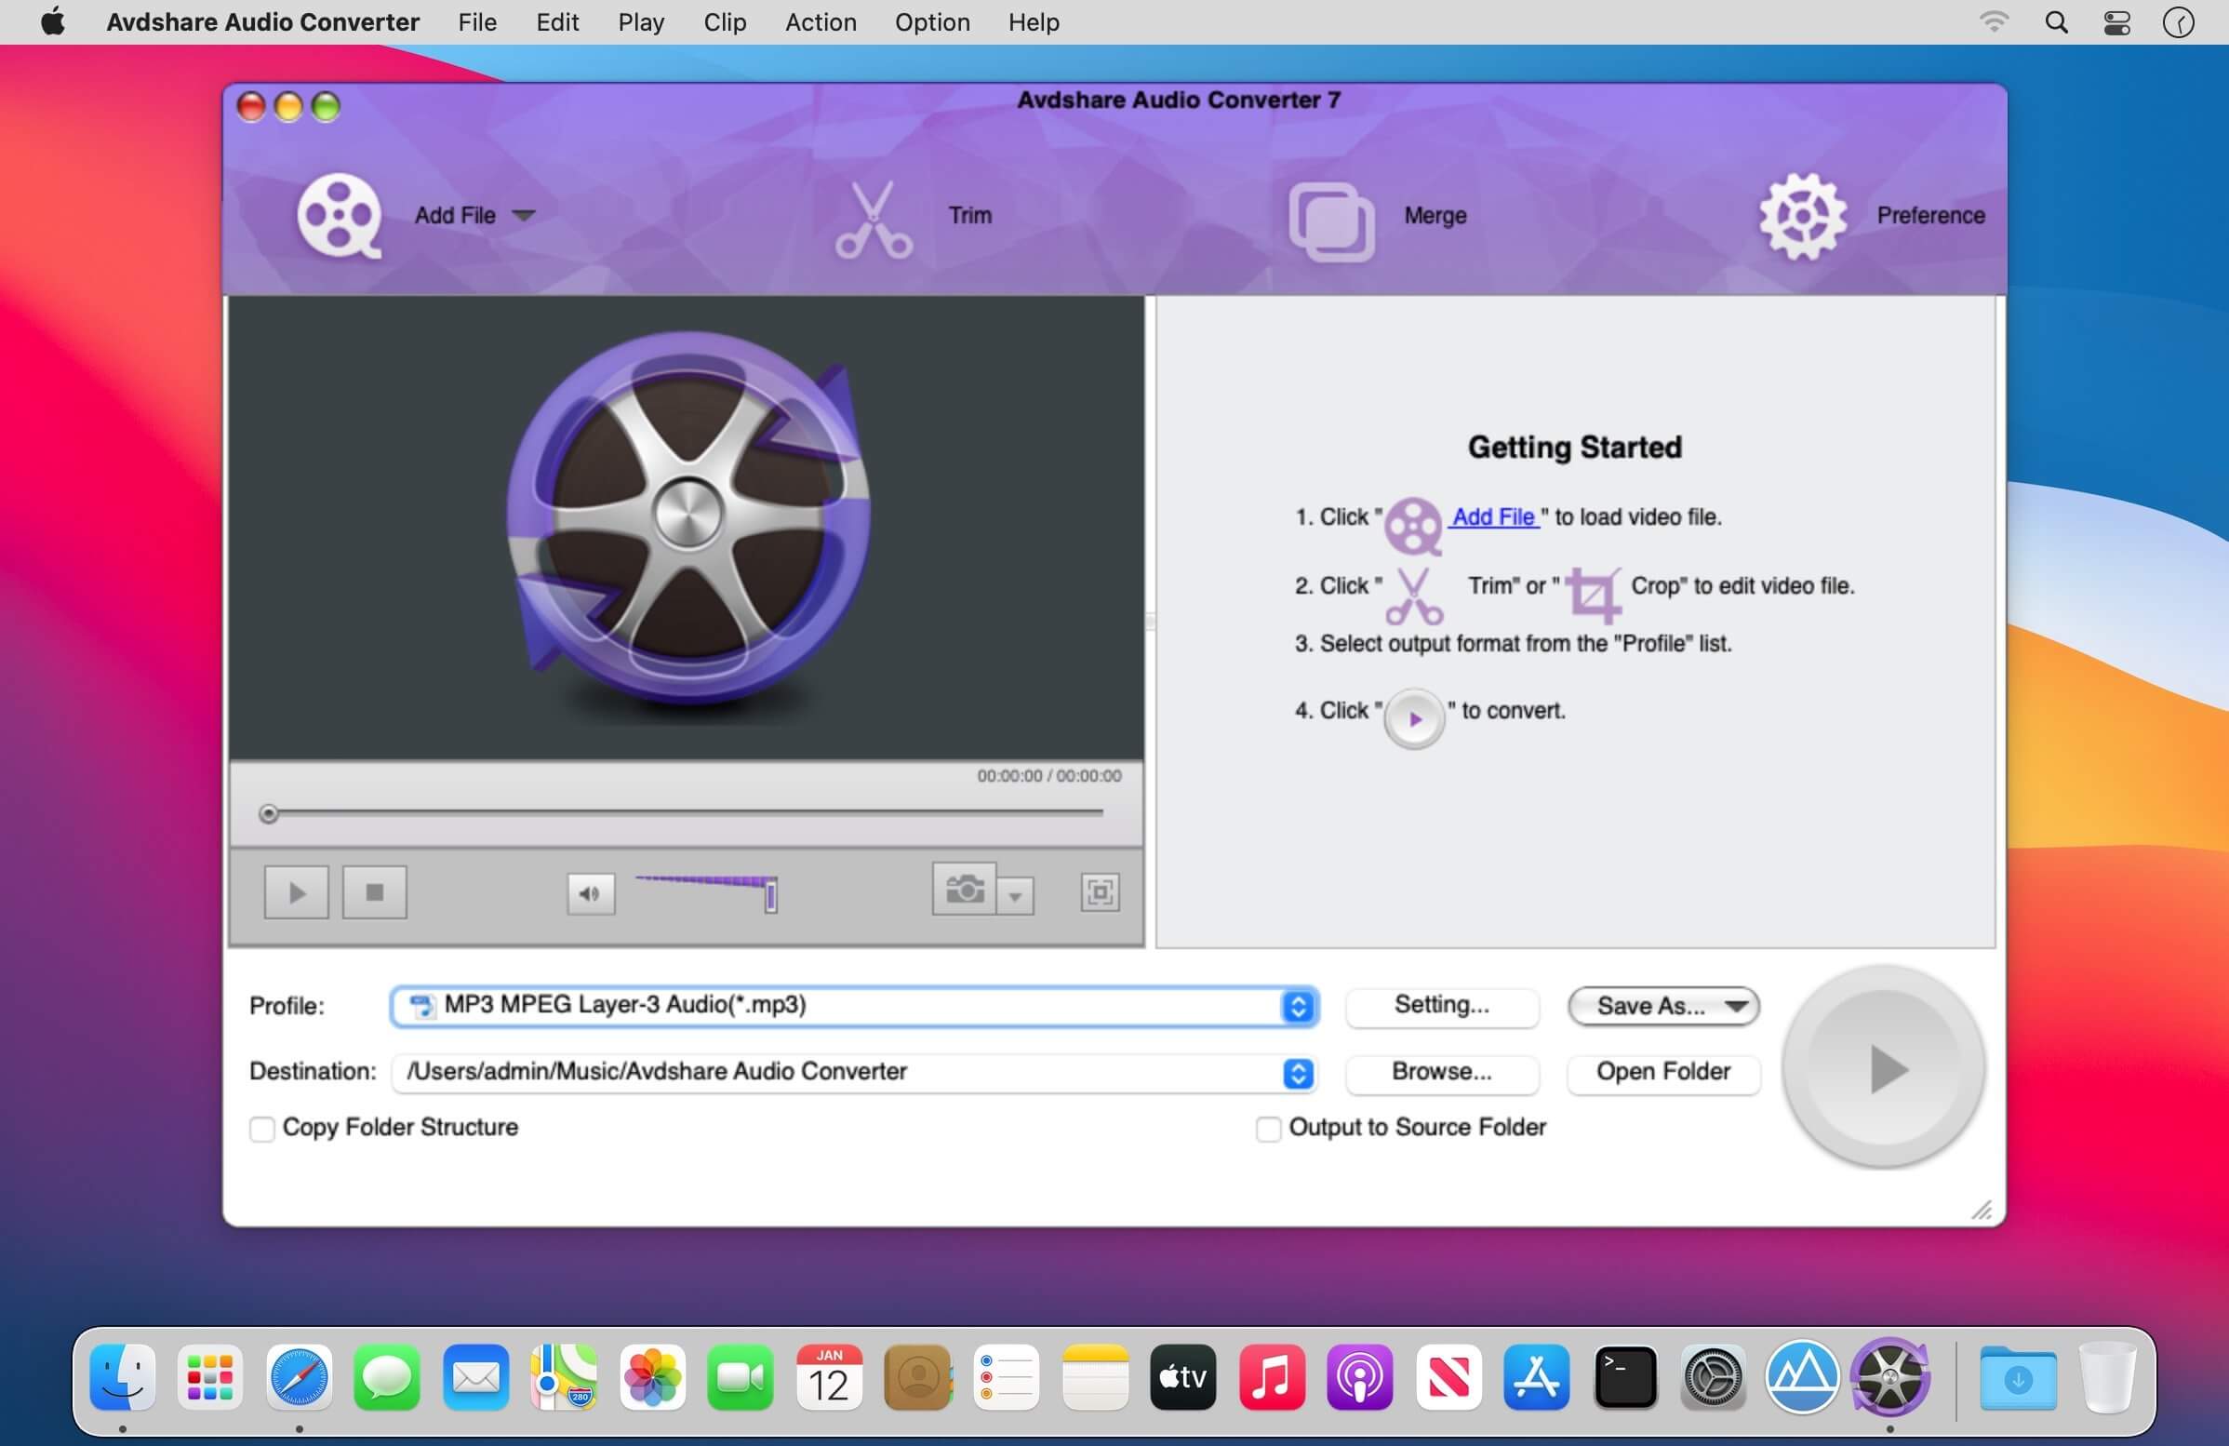Take a snapshot with the camera icon

click(x=965, y=888)
